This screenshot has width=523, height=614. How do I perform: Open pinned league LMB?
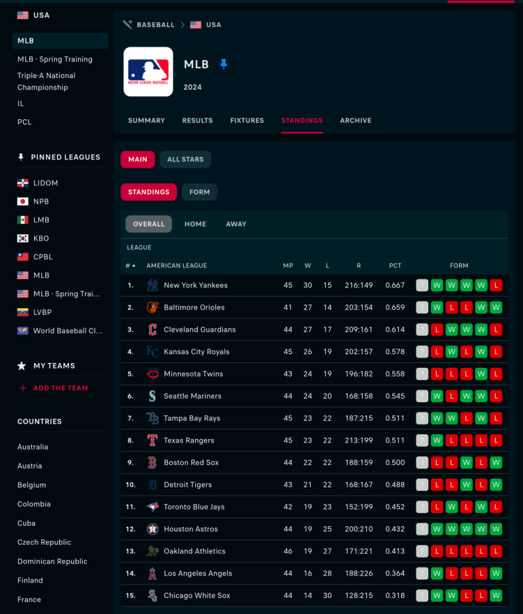[x=41, y=220]
